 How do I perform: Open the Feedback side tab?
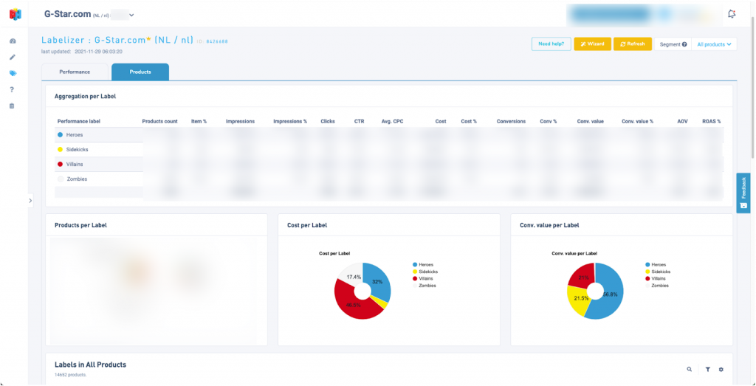tap(743, 193)
